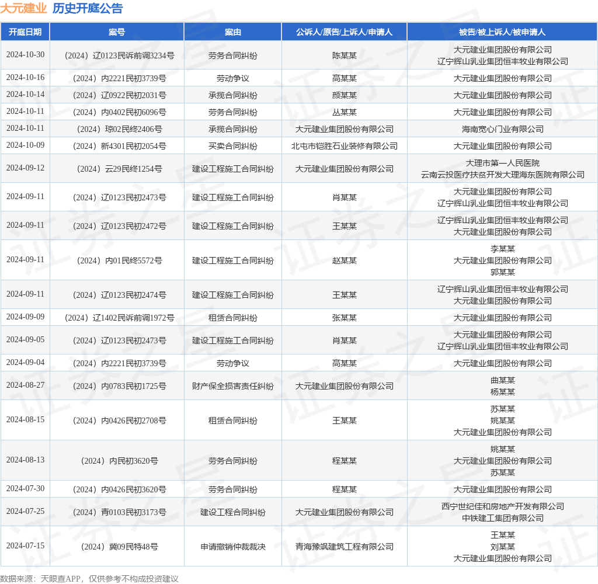Click plaintiff 青海豫飒建筑工程有限公司

[345, 547]
